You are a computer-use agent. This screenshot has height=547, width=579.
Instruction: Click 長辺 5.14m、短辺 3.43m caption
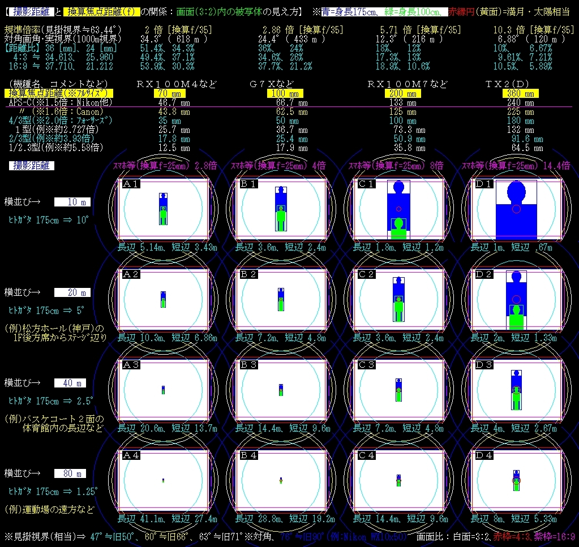click(168, 247)
